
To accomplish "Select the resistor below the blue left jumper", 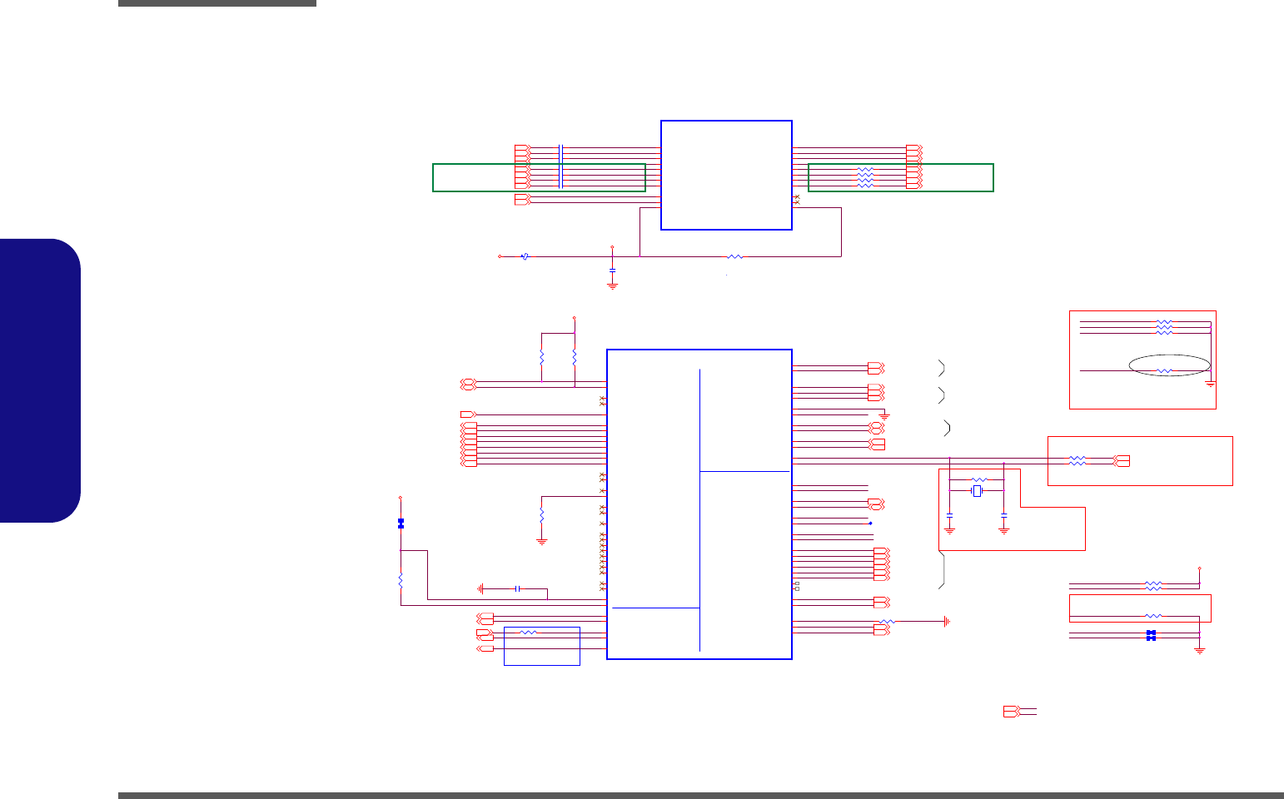I will click(401, 580).
